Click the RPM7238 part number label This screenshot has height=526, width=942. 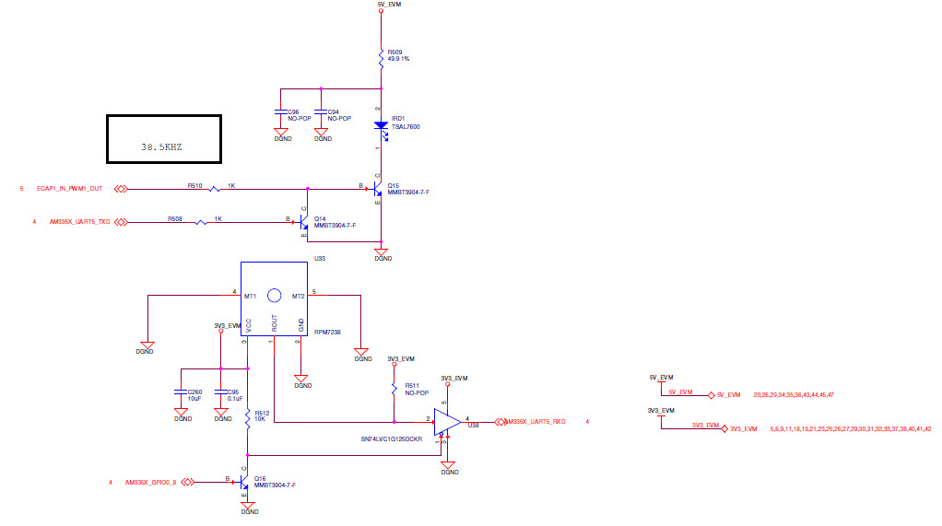click(x=327, y=332)
